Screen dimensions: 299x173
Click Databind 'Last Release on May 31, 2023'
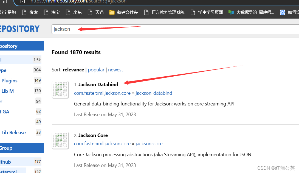pos(105,115)
